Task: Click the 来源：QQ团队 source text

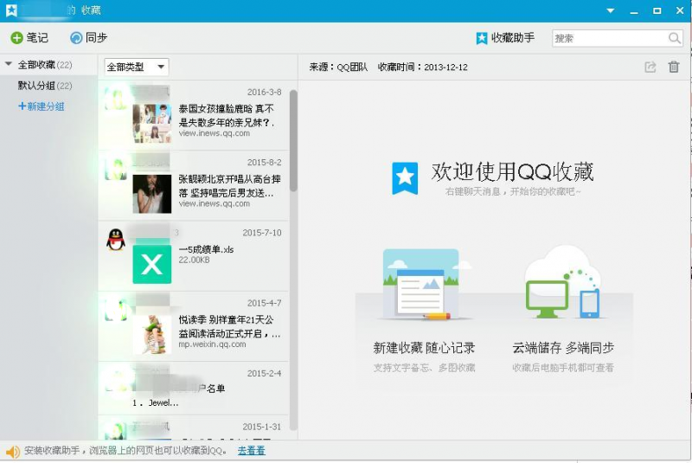Action: (x=338, y=68)
